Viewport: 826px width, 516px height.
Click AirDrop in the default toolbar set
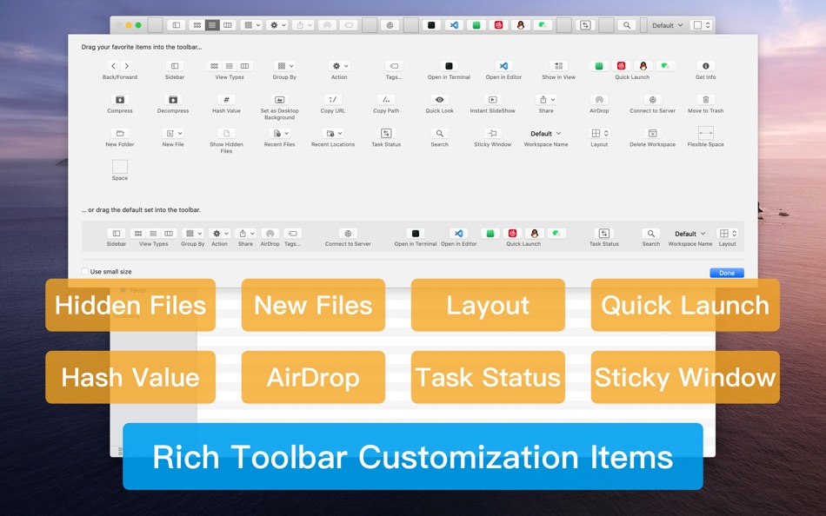pyautogui.click(x=270, y=234)
